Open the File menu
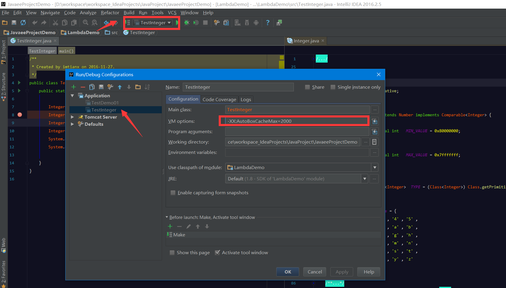 click(x=5, y=12)
